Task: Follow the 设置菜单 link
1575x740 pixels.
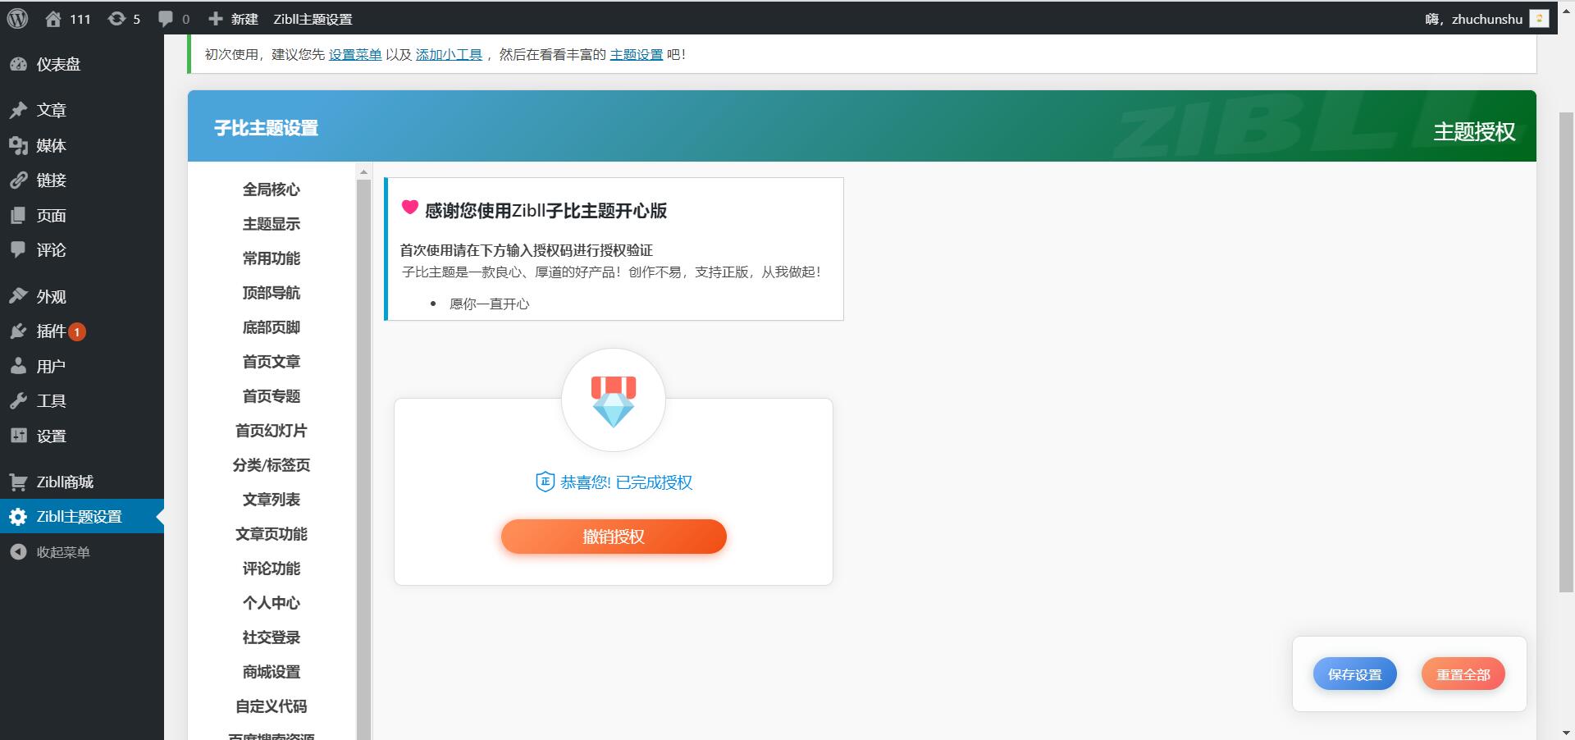Action: click(x=355, y=55)
